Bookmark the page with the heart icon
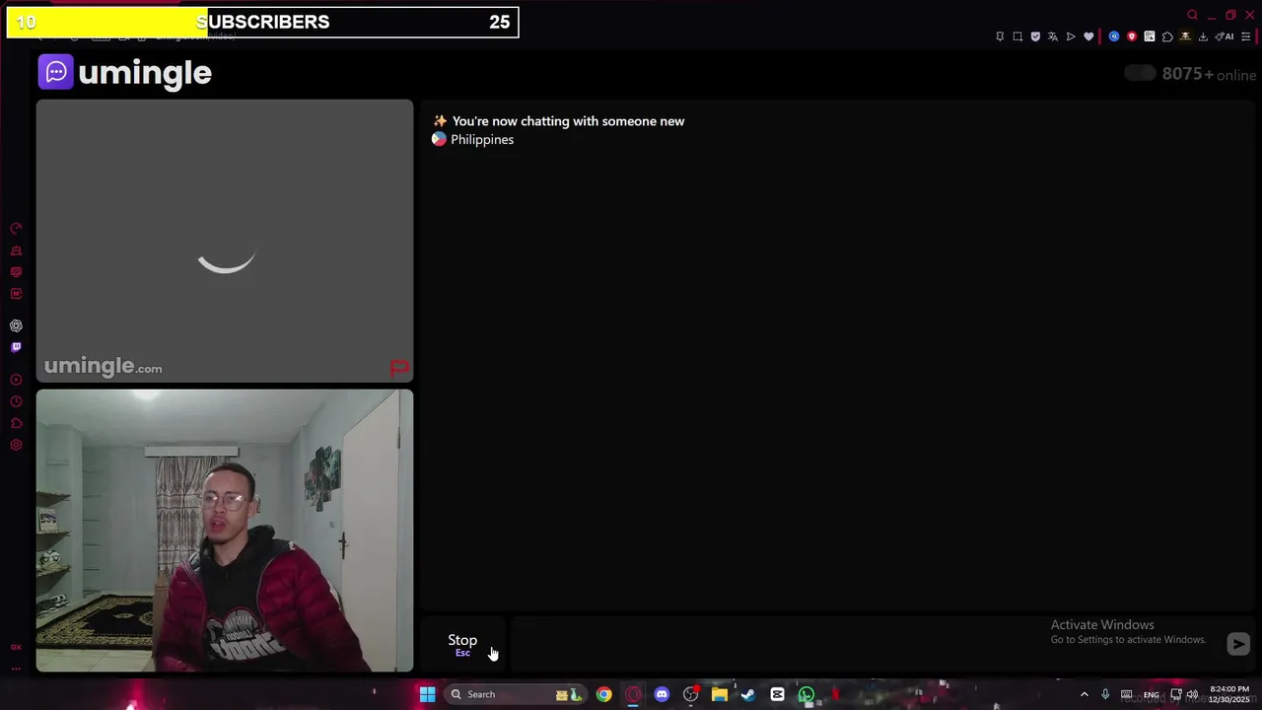The image size is (1262, 710). pyautogui.click(x=1088, y=36)
